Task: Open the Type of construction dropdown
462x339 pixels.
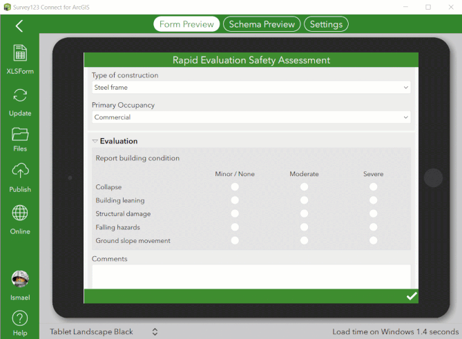Action: click(251, 88)
